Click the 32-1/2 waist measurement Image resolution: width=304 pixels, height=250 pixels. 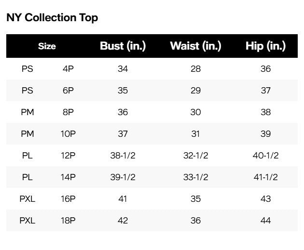coord(195,156)
